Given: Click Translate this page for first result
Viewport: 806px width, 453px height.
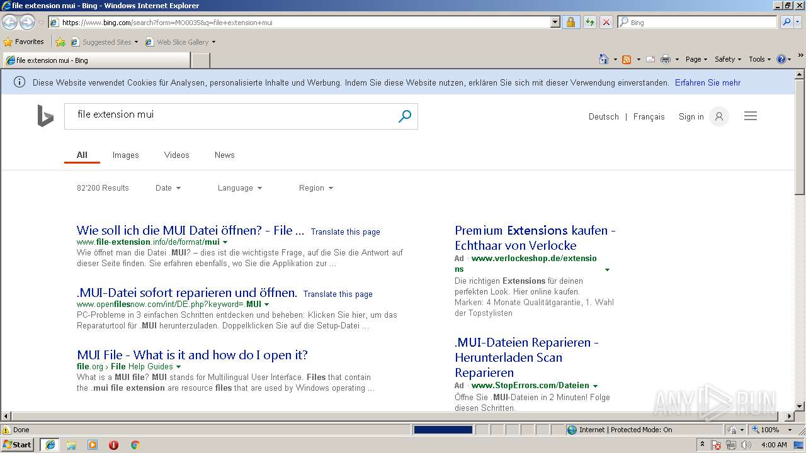Looking at the screenshot, I should (346, 232).
